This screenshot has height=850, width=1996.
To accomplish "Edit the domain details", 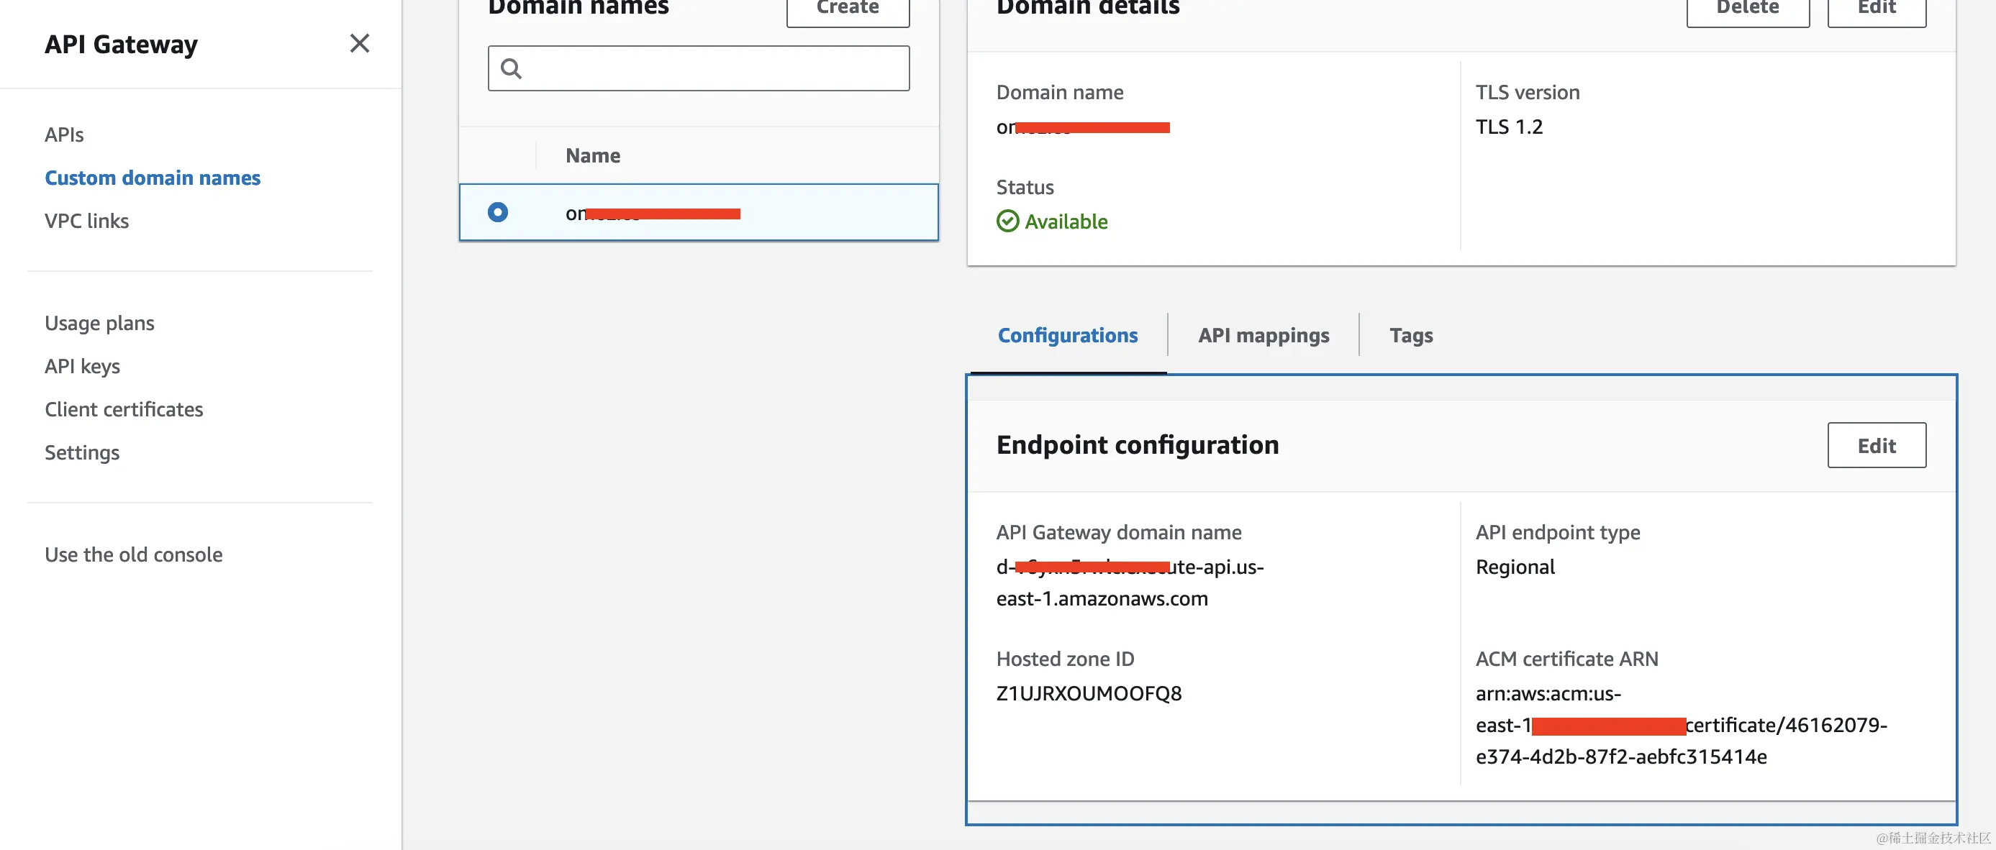I will (1876, 9).
